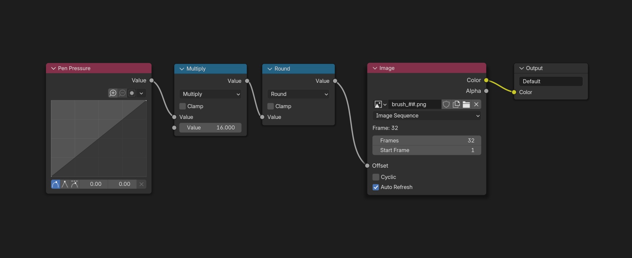
Task: Set curve handle type to vector
Action: click(x=65, y=184)
